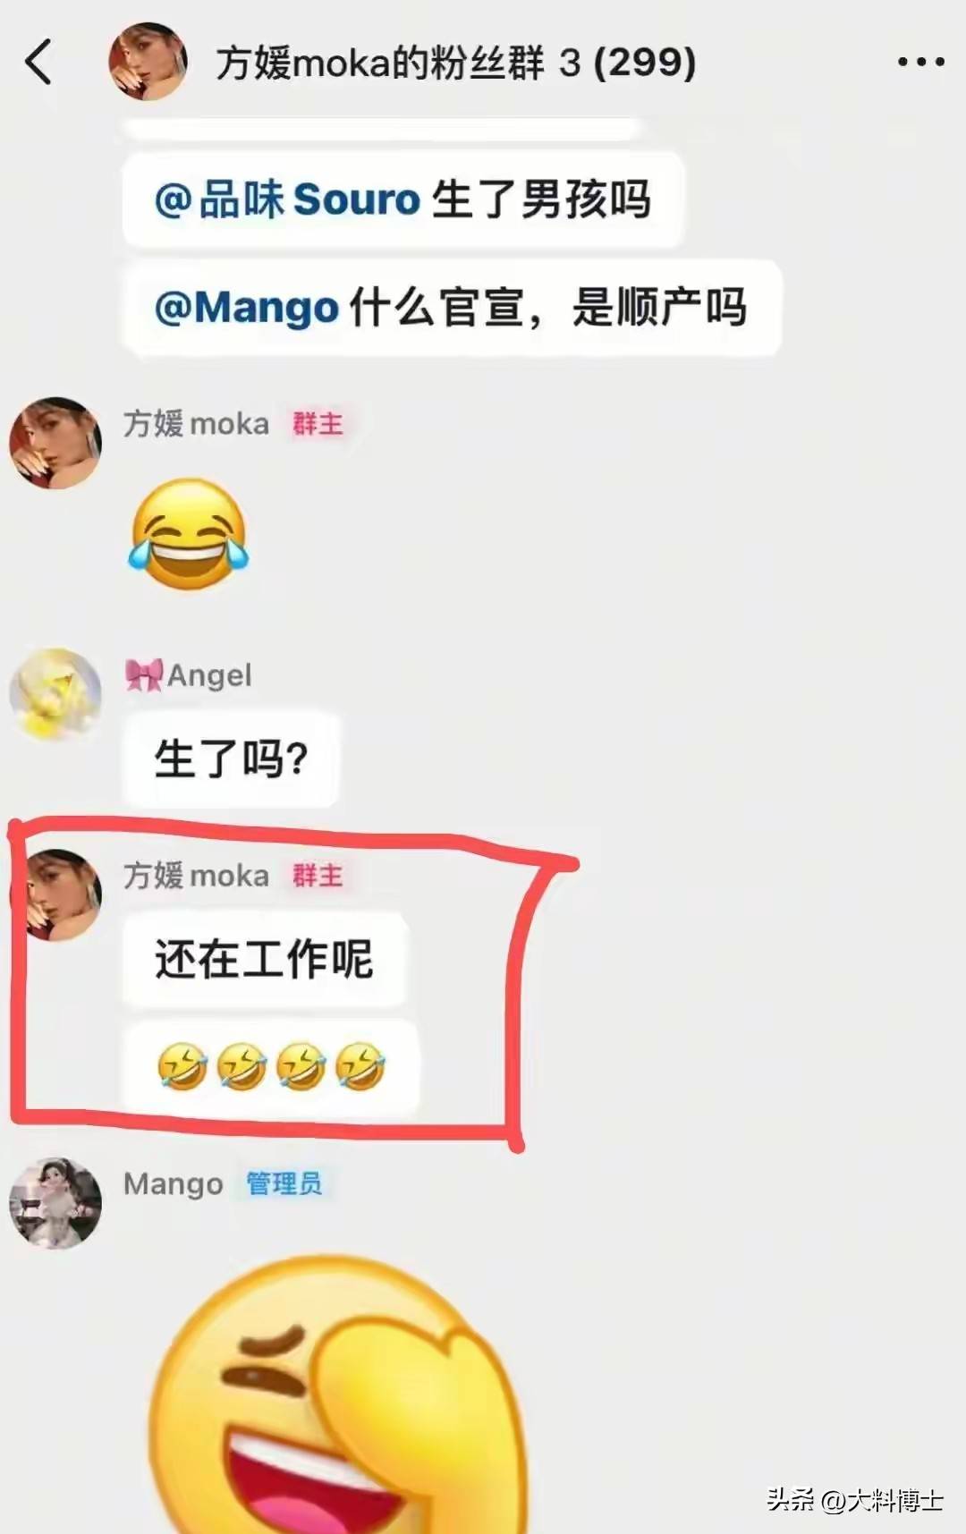Image resolution: width=966 pixels, height=1534 pixels.
Task: Tap the back arrow in the header
Action: pos(38,62)
